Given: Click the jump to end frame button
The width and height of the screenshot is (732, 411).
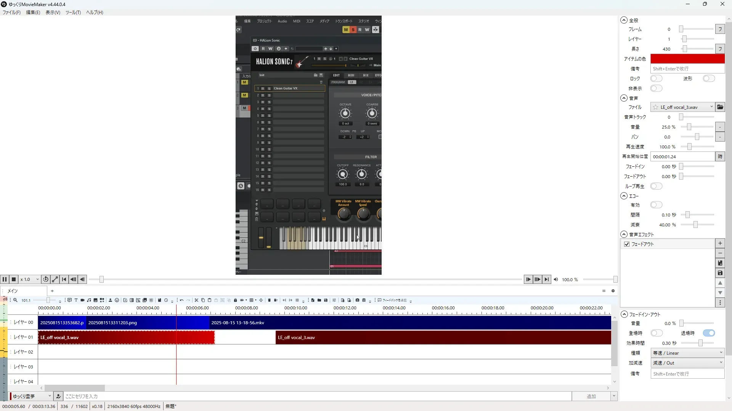Looking at the screenshot, I should (547, 279).
